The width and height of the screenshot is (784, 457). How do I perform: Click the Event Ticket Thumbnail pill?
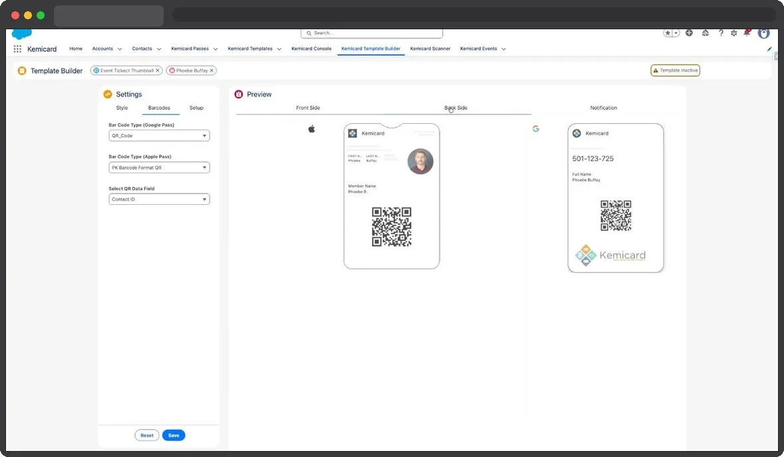126,71
